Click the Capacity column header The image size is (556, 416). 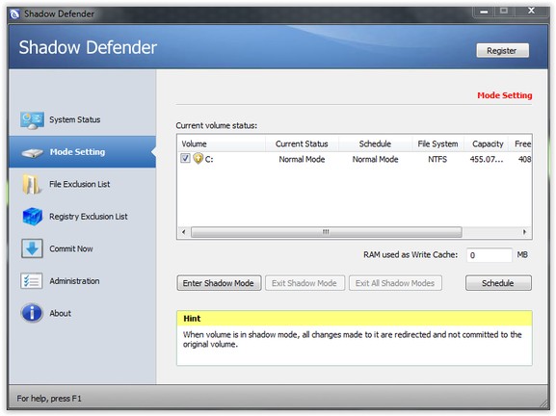pyautogui.click(x=488, y=143)
